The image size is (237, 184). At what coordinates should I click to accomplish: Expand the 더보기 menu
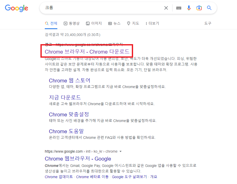pyautogui.click(x=152, y=23)
